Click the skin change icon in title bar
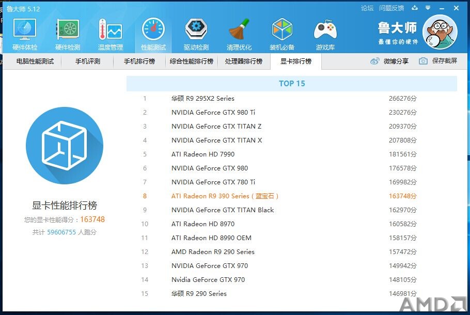470x315 pixels. pyautogui.click(x=415, y=8)
